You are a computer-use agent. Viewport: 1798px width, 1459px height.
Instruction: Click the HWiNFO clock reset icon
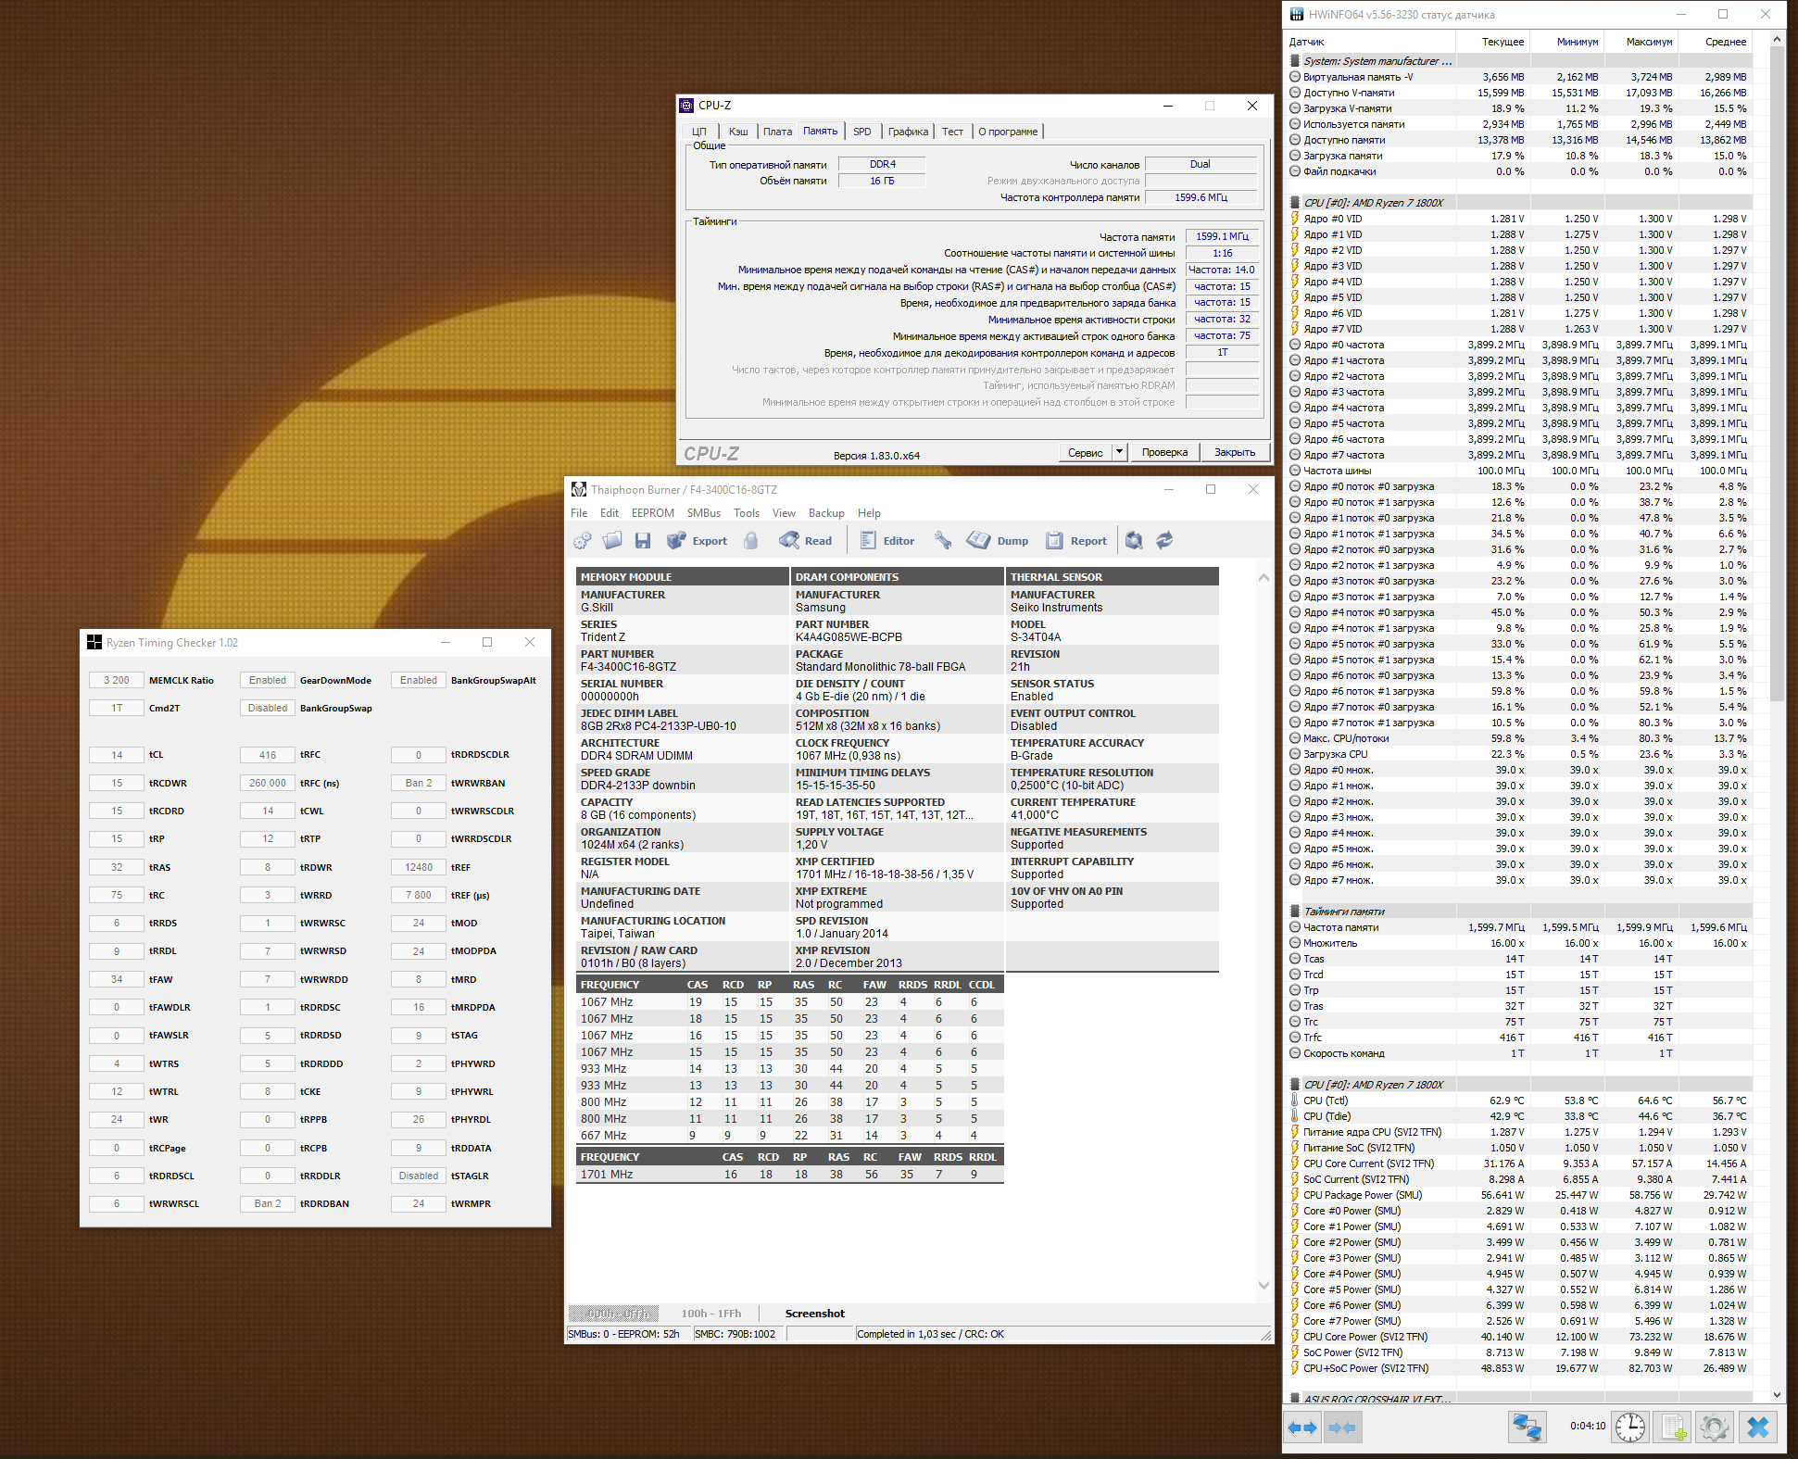click(1629, 1428)
